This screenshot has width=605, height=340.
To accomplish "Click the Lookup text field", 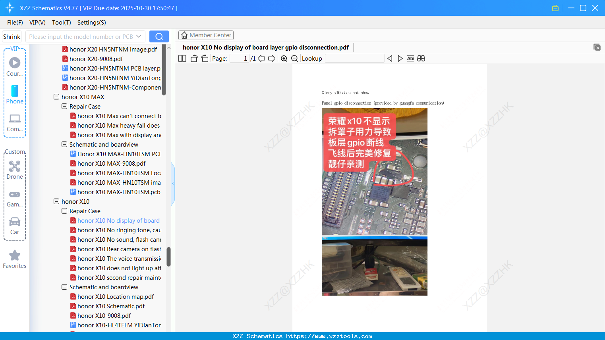I will pos(354,59).
